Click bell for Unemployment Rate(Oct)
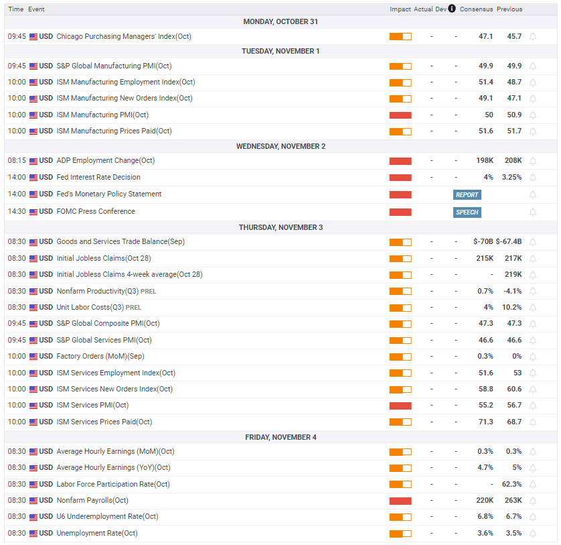Viewport: 561px width, 545px height. coord(532,534)
